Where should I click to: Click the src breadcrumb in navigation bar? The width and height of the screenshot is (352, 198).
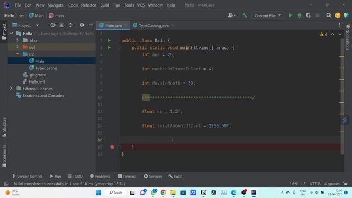pyautogui.click(x=22, y=15)
